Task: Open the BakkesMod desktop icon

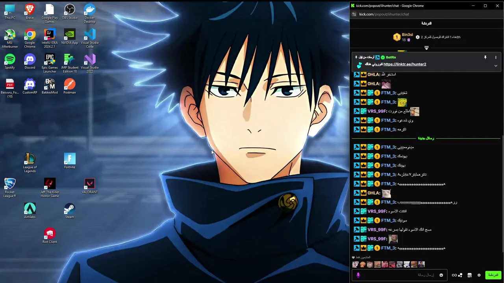Action: click(50, 86)
